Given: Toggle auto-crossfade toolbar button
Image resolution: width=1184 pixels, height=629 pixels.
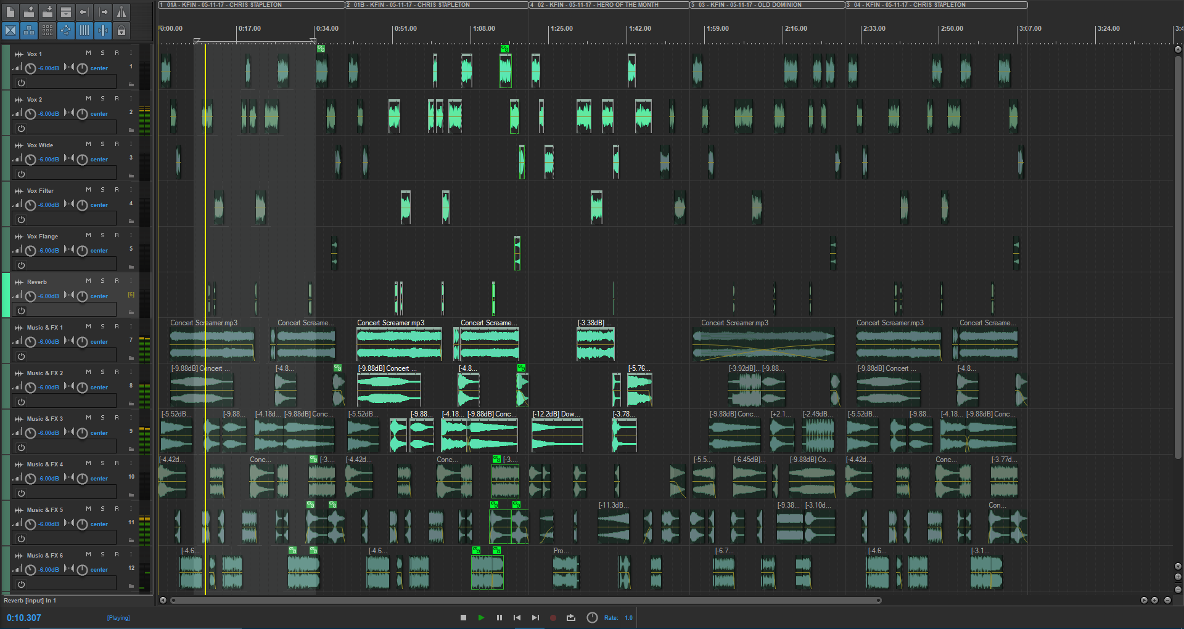Looking at the screenshot, I should [10, 30].
